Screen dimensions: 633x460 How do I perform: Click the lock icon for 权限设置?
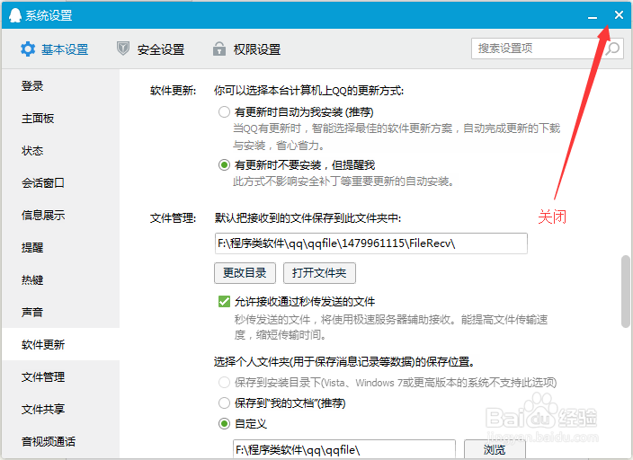pos(219,49)
